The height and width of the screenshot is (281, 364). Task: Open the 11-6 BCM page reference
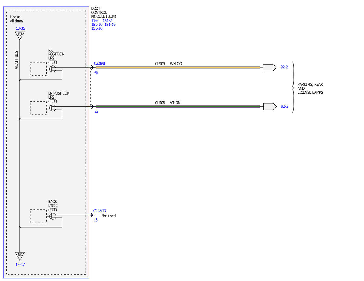pos(95,21)
